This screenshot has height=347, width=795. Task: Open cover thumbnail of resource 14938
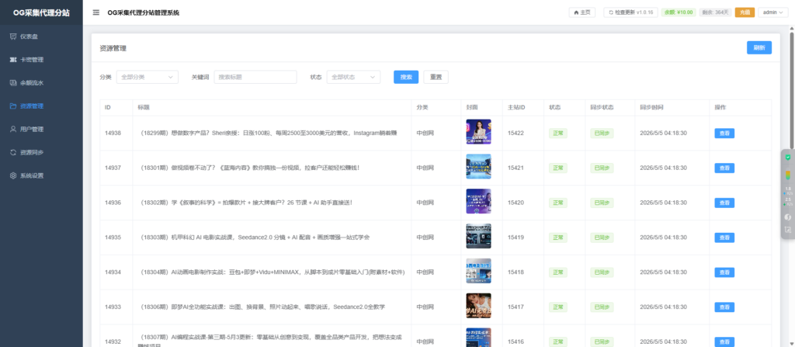click(478, 132)
